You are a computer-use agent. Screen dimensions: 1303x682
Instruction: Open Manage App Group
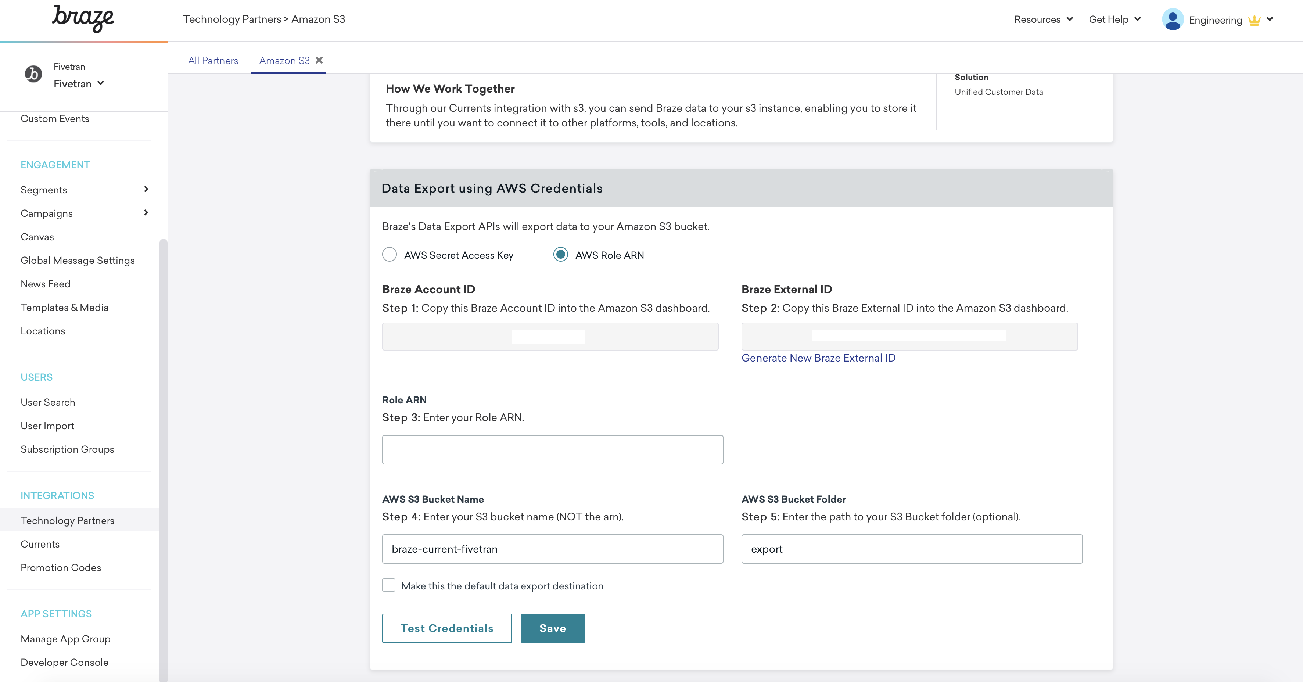tap(65, 639)
